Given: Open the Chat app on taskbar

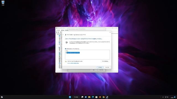Looking at the screenshot, I should tap(86, 97).
